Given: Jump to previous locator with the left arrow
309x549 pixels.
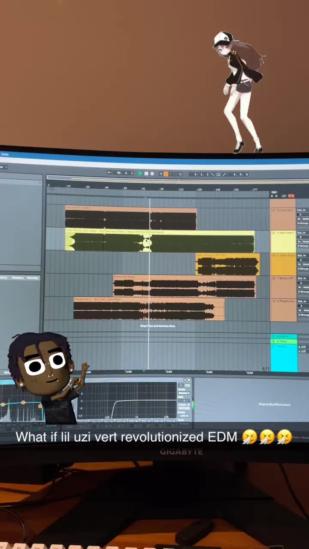Looking at the screenshot, I should (272, 196).
